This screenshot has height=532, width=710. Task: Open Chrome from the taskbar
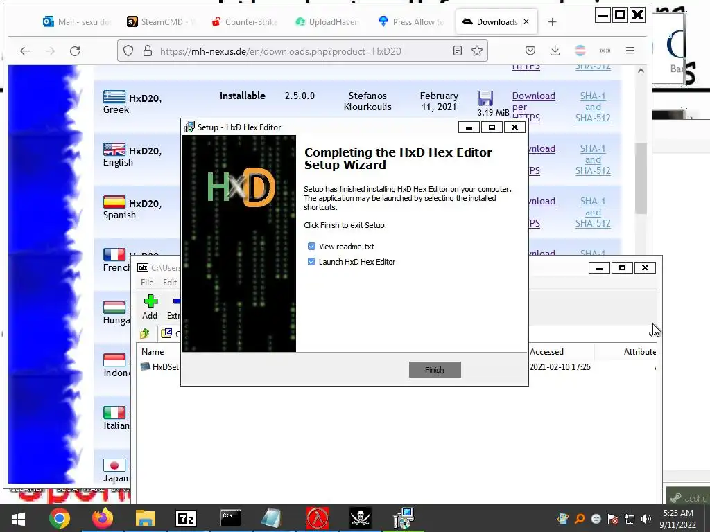[x=60, y=518]
